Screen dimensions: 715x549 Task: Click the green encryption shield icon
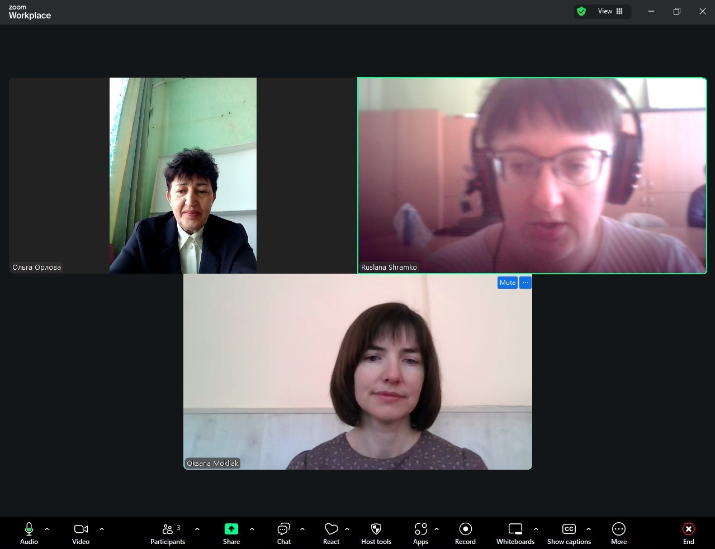(581, 11)
